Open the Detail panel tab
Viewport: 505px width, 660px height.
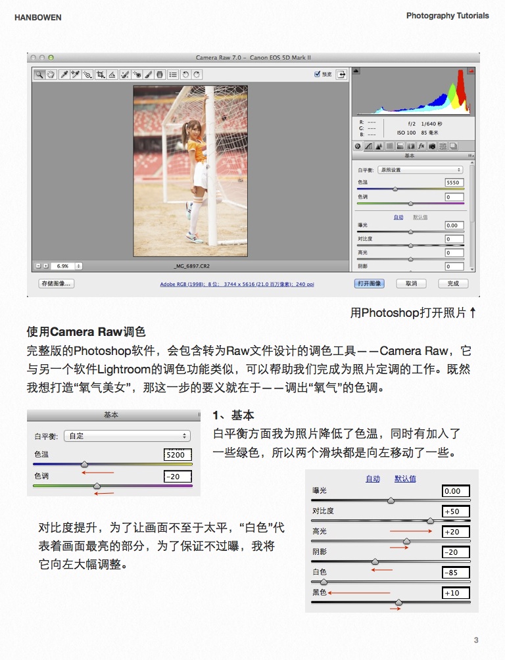pos(379,146)
